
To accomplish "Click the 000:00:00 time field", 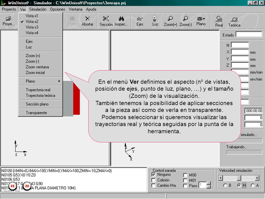I will coord(253,111).
